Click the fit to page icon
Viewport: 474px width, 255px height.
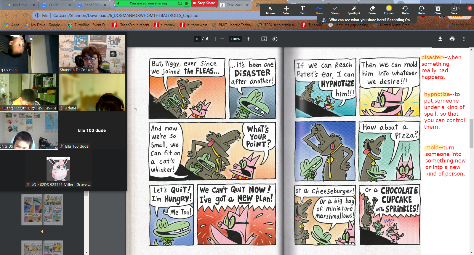[x=264, y=39]
